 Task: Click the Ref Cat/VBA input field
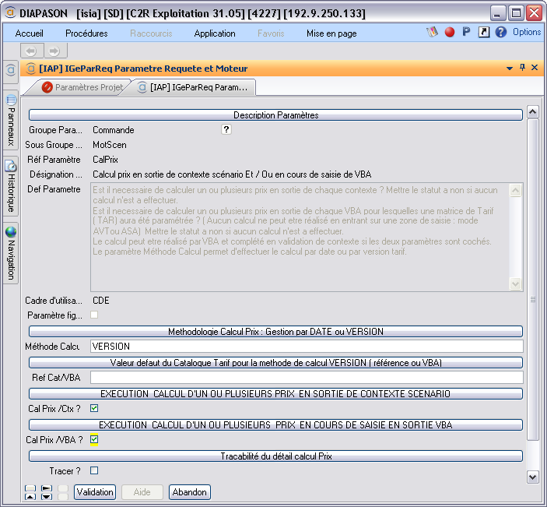click(x=306, y=378)
